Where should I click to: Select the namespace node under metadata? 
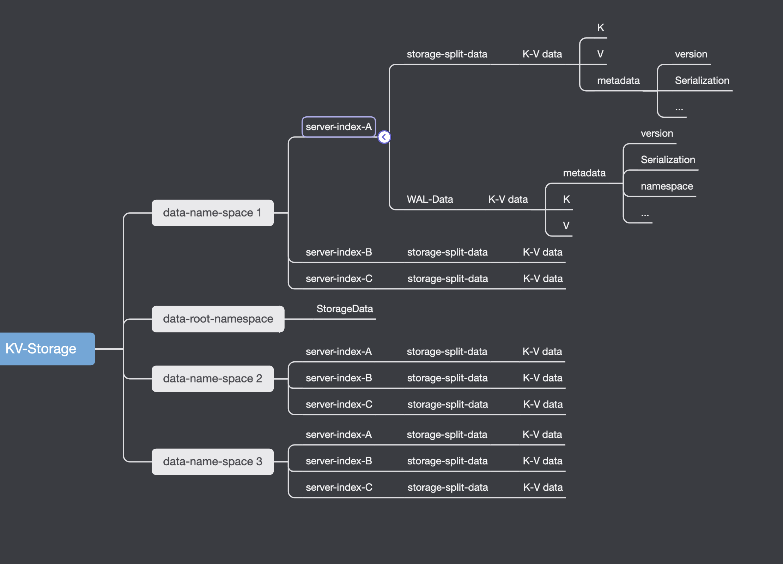(x=666, y=186)
